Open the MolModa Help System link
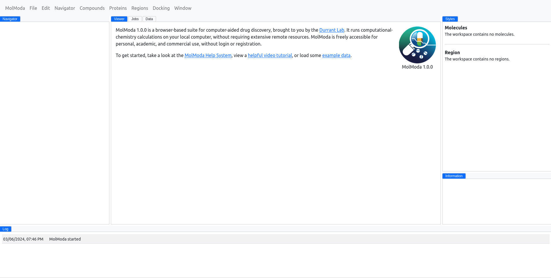The image size is (551, 278). point(208,55)
